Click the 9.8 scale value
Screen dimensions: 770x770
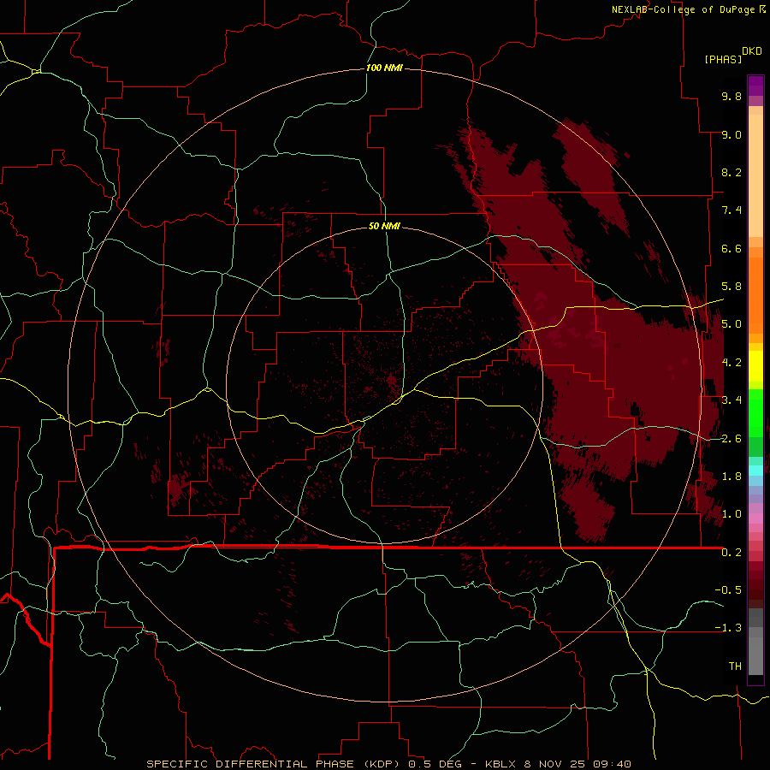pyautogui.click(x=731, y=96)
